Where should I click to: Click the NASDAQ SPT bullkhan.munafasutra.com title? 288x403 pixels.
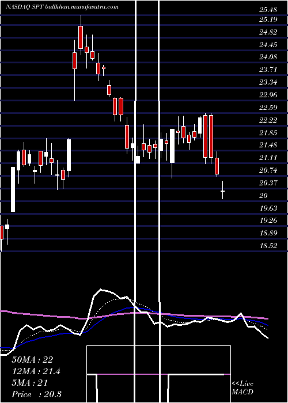click(62, 7)
